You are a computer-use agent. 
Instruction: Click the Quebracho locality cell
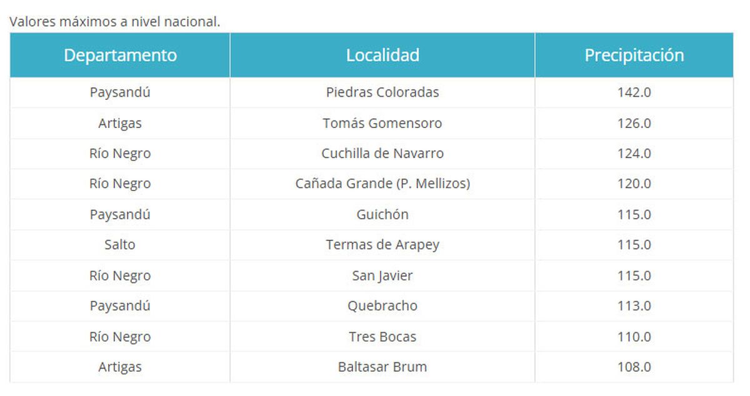[382, 306]
